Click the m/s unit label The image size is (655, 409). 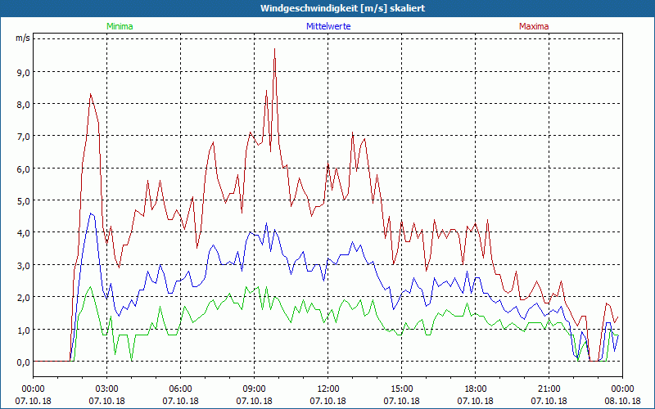tap(23, 38)
